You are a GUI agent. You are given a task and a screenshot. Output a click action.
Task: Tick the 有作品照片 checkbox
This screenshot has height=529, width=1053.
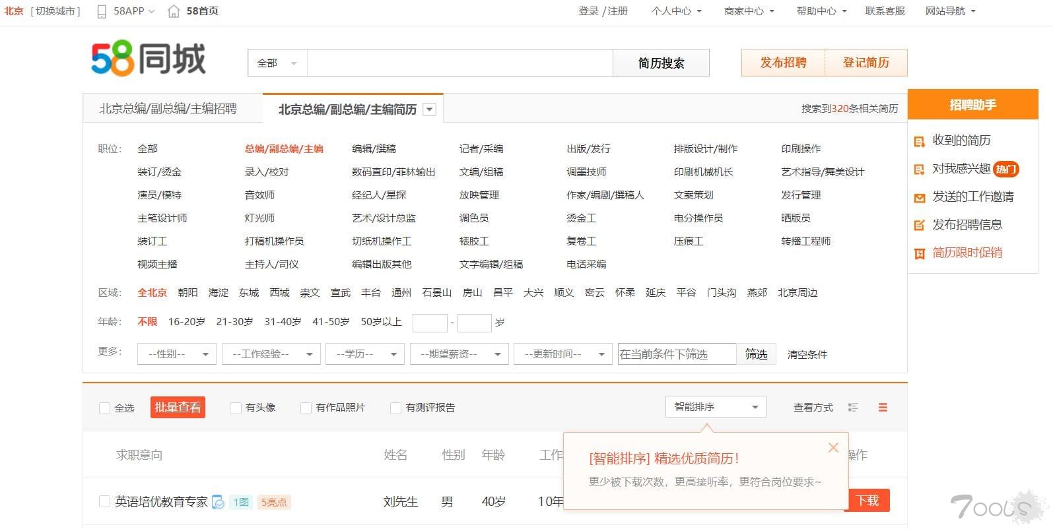(x=306, y=408)
